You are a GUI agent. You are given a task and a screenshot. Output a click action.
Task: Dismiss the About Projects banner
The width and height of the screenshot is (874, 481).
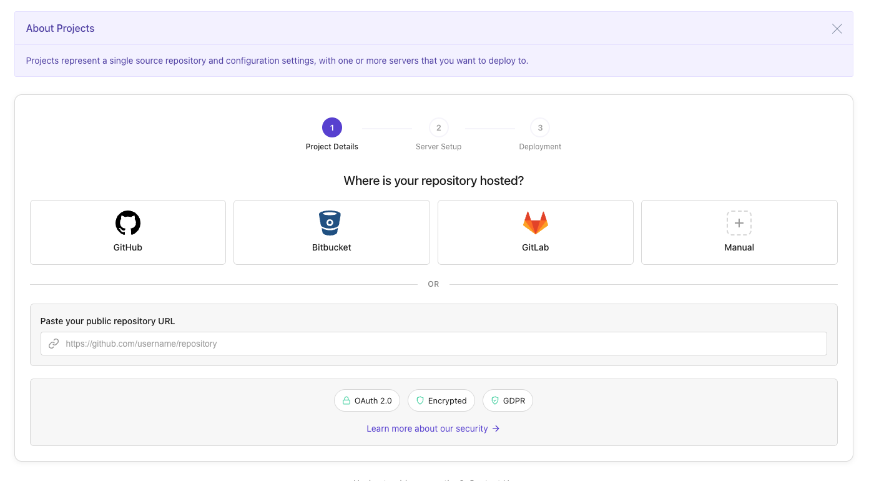click(837, 29)
